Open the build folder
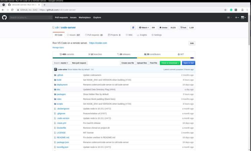The width and height of the screenshot is (251, 151). 59,80
